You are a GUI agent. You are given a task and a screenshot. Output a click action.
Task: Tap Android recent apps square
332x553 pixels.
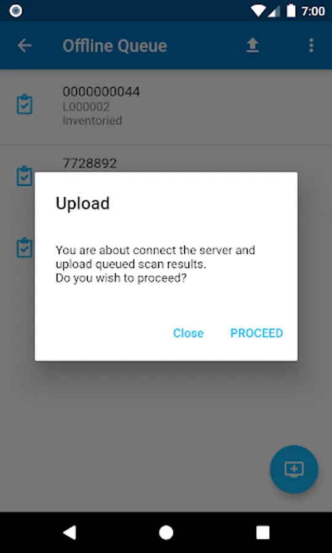(263, 532)
